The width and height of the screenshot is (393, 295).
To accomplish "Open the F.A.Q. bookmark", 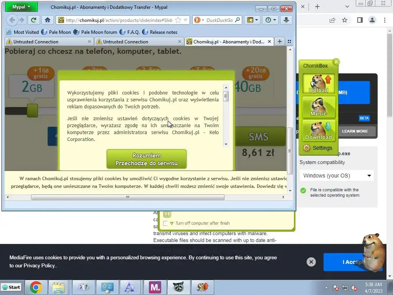I will pos(130,32).
